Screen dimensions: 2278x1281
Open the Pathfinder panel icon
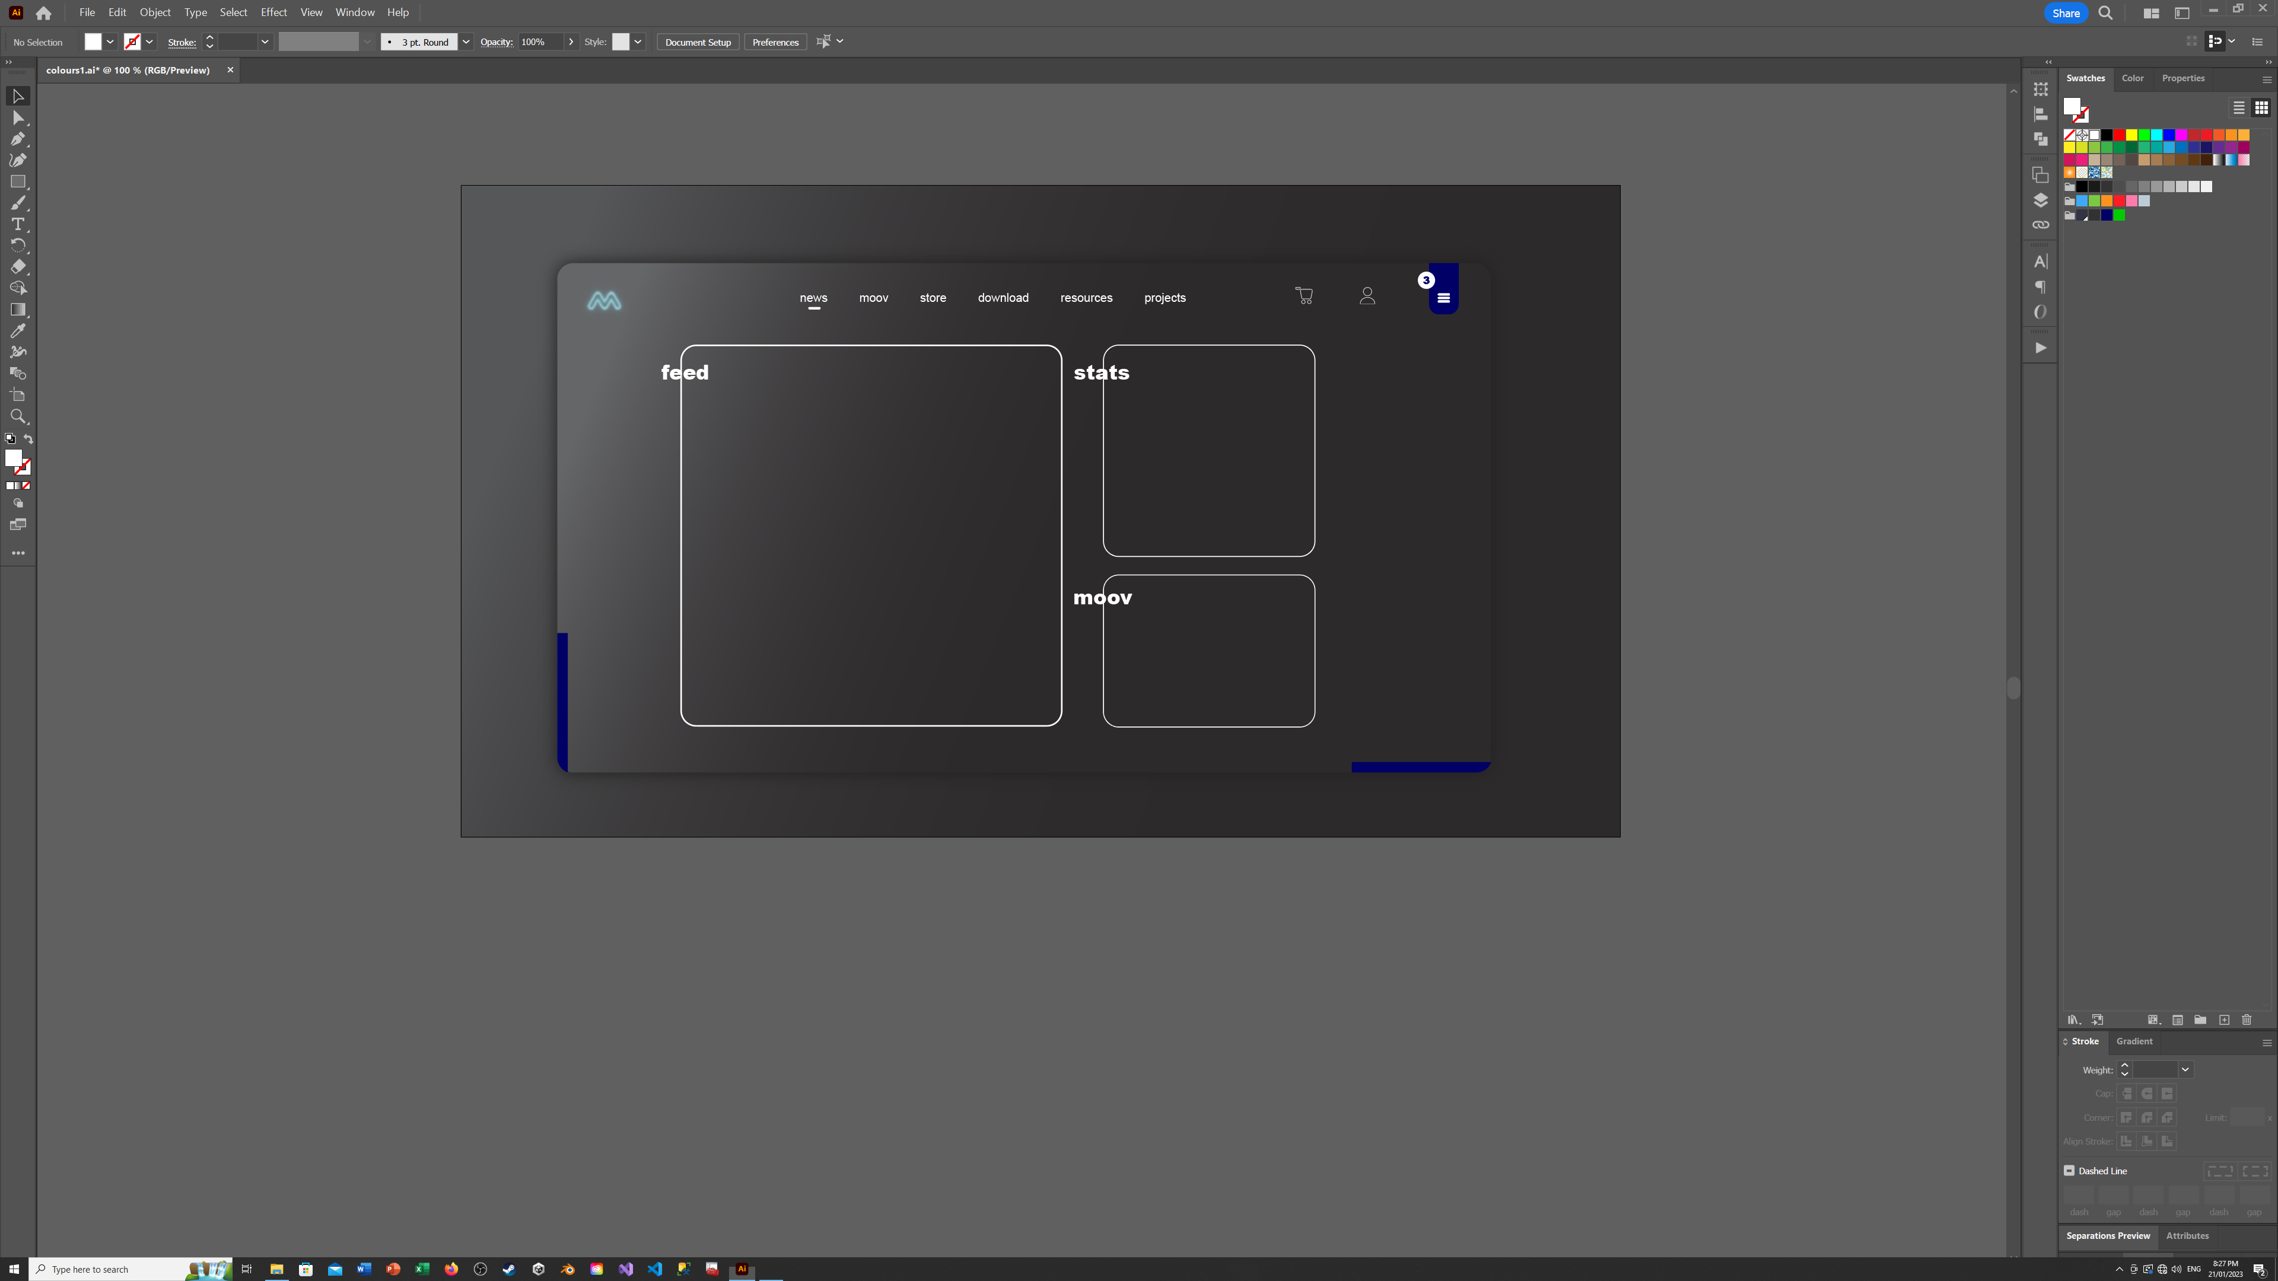pyautogui.click(x=2040, y=139)
